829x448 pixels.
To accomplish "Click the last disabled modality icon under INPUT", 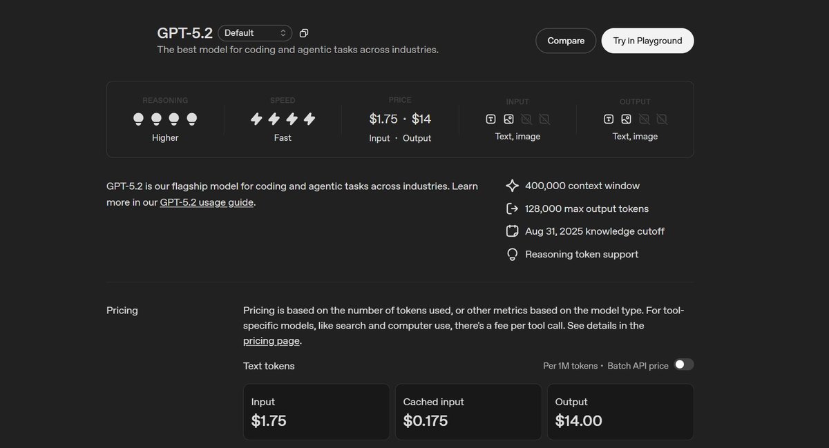I will [544, 119].
